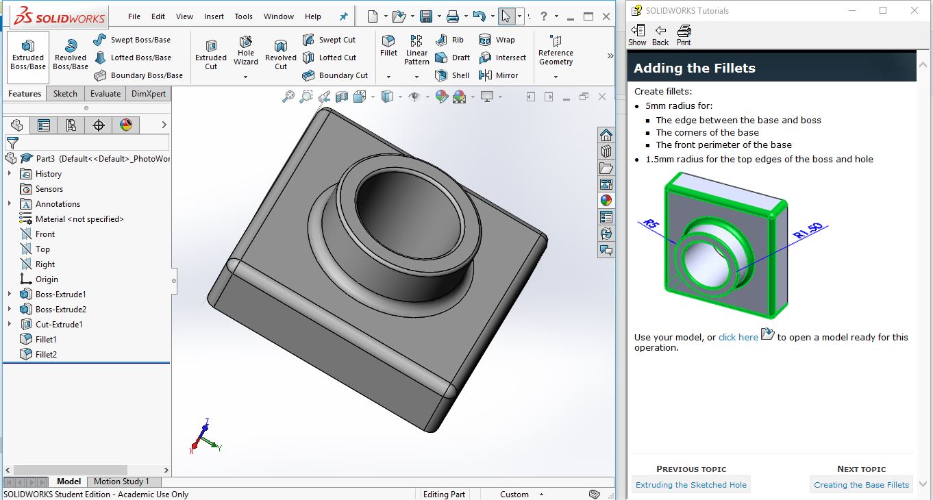Save the document with the floppy icon
The height and width of the screenshot is (500, 933).
pyautogui.click(x=425, y=16)
